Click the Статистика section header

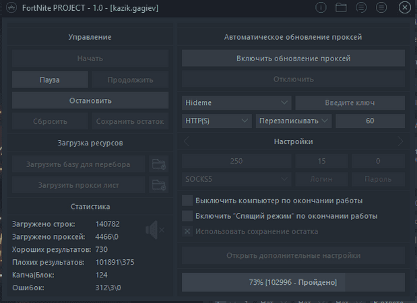90,207
